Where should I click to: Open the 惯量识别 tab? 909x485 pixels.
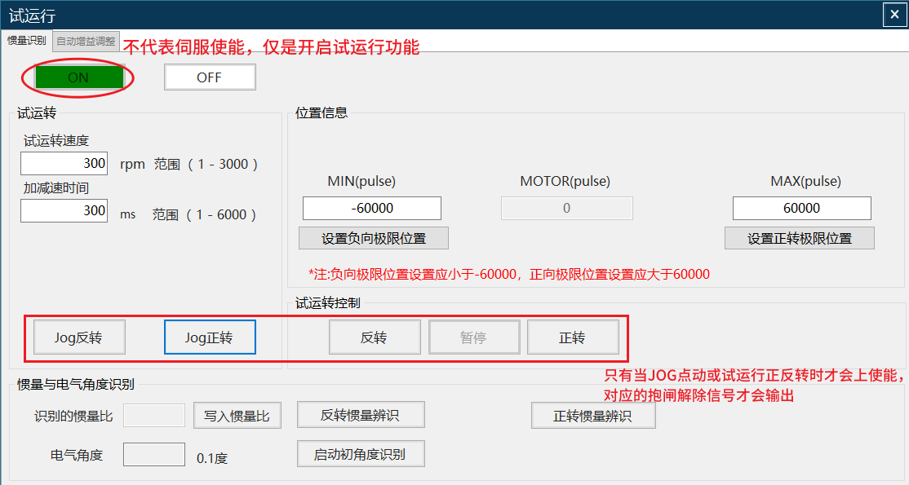click(x=27, y=41)
